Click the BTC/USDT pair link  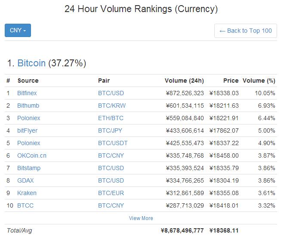point(113,143)
